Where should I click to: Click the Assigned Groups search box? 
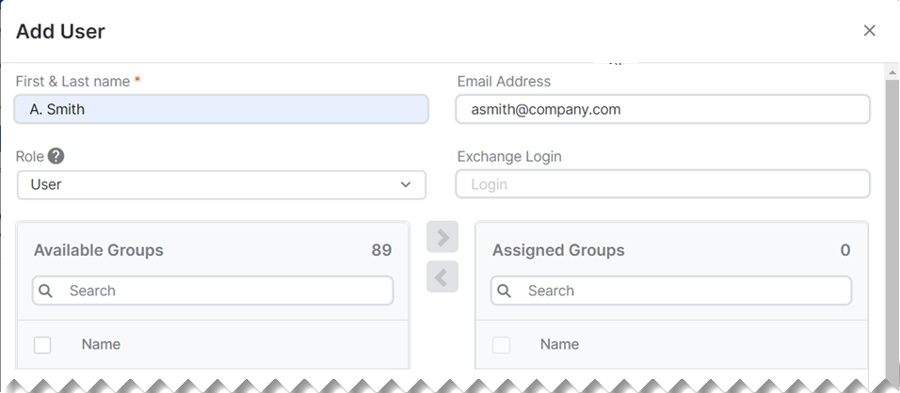671,291
